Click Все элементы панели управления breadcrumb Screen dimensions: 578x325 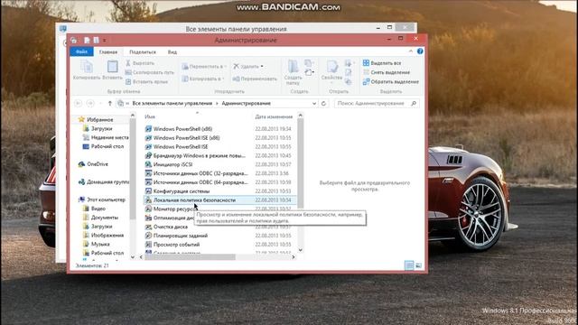coord(172,104)
